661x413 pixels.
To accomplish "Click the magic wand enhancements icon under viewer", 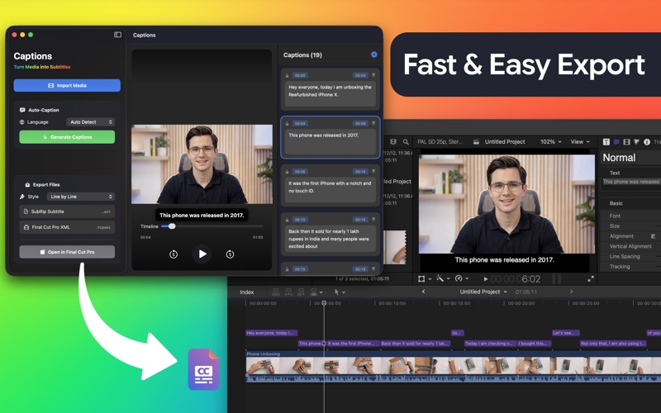I will tap(440, 278).
